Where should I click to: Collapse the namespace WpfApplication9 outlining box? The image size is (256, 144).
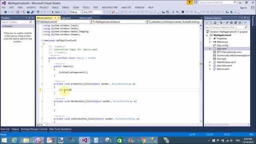pos(42,40)
